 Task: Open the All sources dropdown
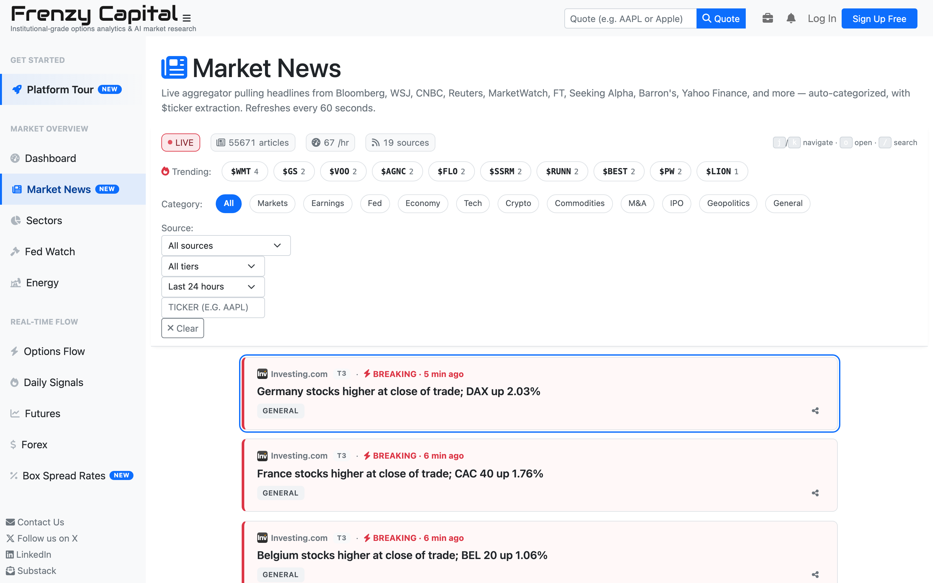226,246
